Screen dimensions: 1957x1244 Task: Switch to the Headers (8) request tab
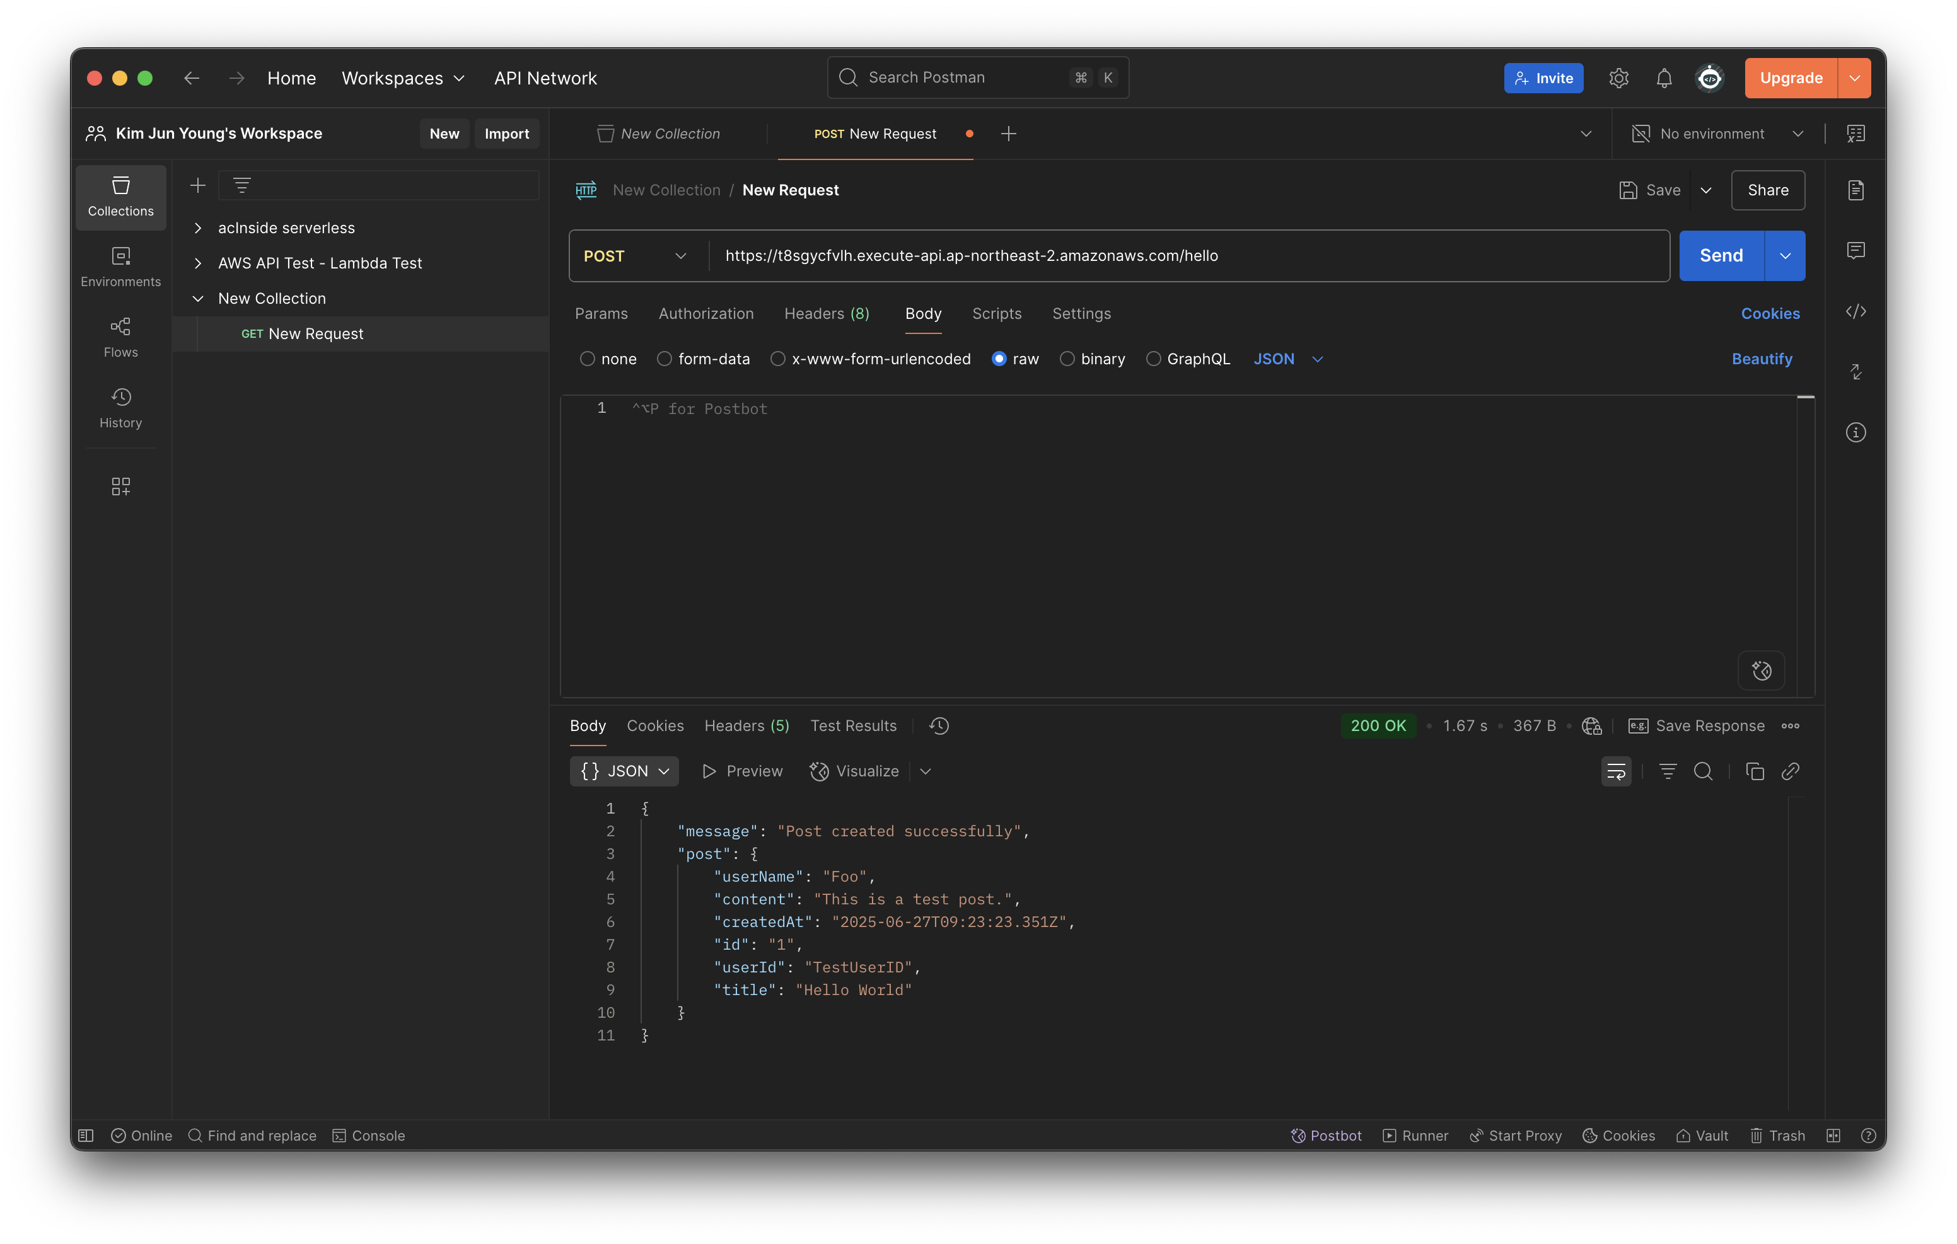coord(827,314)
